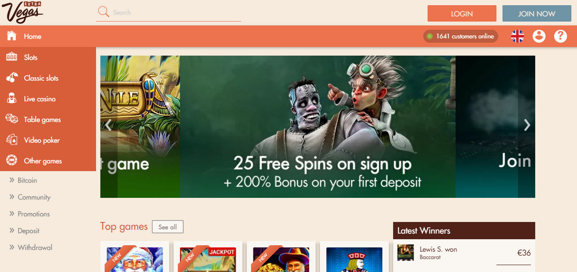Click the UK flag language icon
The image size is (577, 272).
(x=517, y=36)
